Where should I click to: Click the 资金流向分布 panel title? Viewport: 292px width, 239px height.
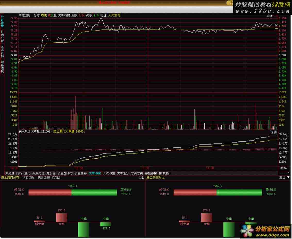pos(10,178)
